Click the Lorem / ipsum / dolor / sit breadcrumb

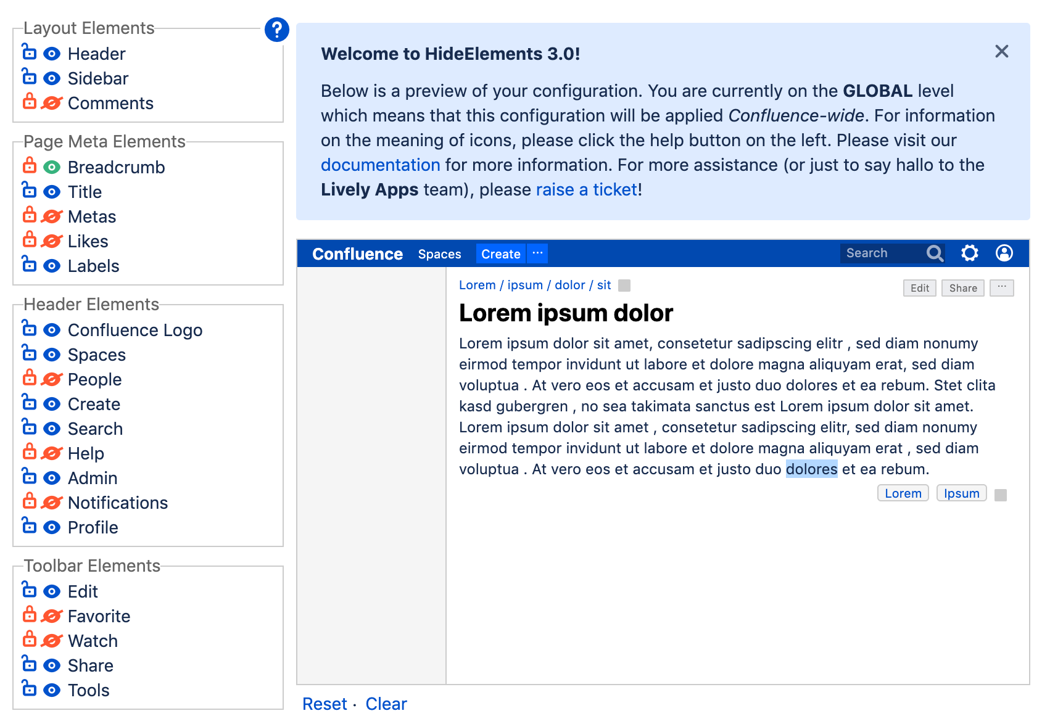535,285
